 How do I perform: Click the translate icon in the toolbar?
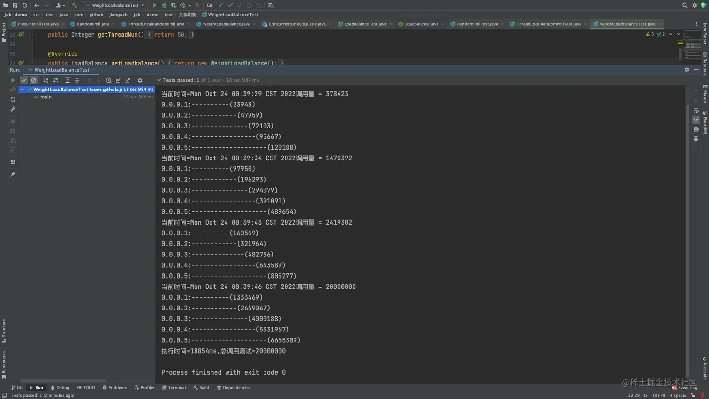pyautogui.click(x=271, y=5)
